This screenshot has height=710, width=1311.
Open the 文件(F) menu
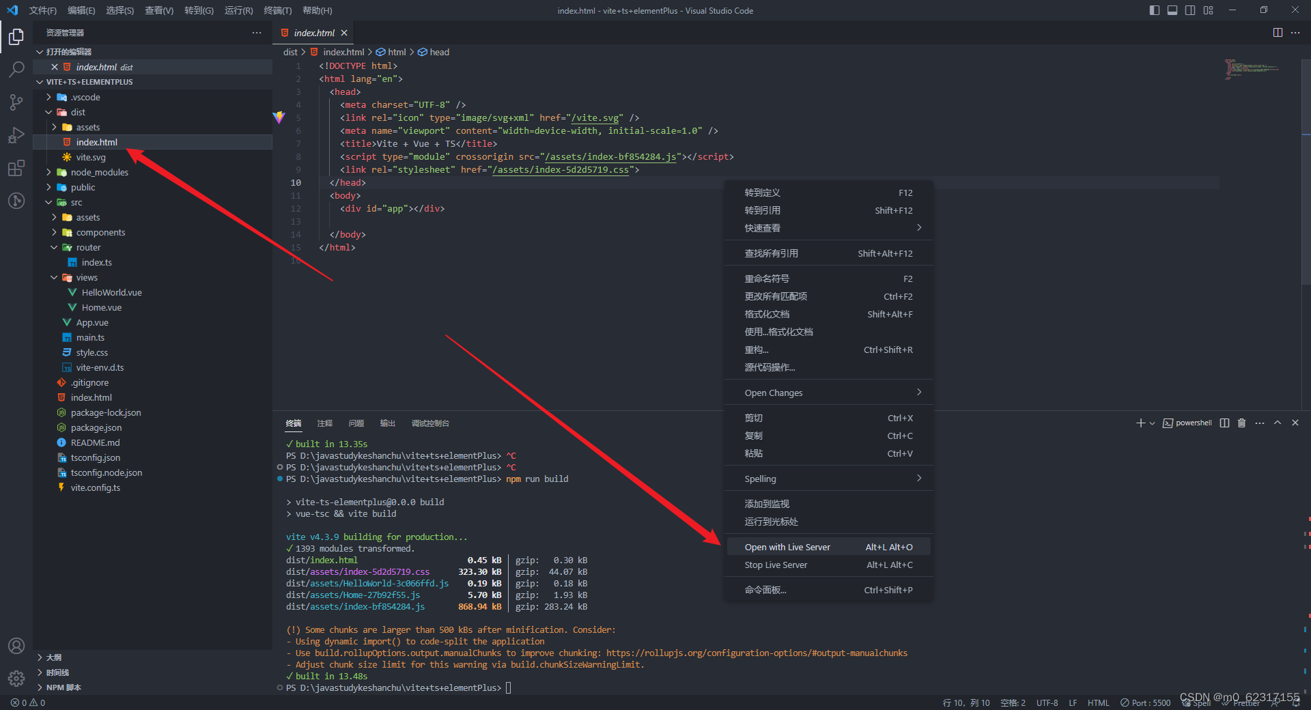point(43,10)
